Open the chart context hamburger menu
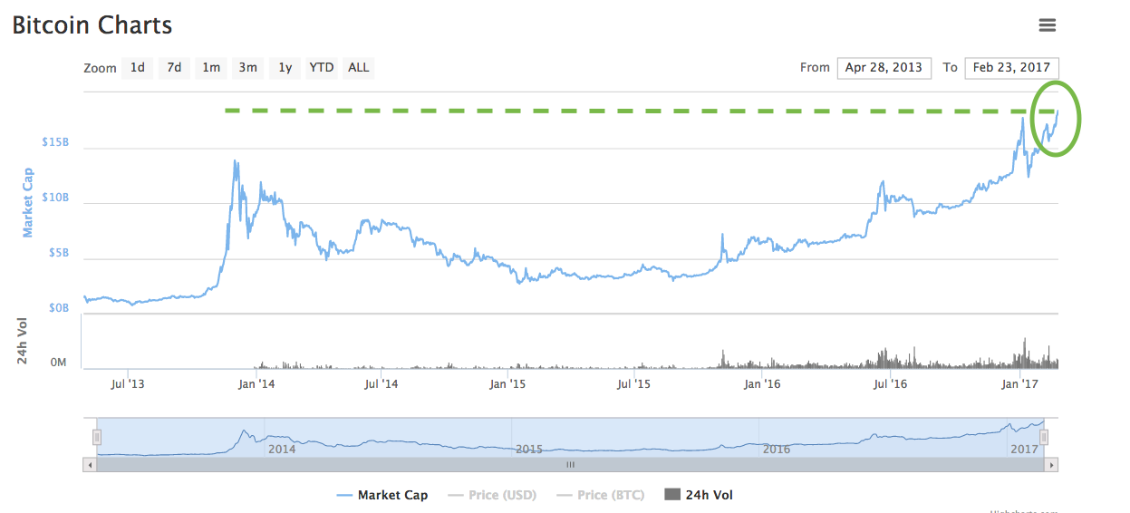The width and height of the screenshot is (1130, 513). [1048, 25]
